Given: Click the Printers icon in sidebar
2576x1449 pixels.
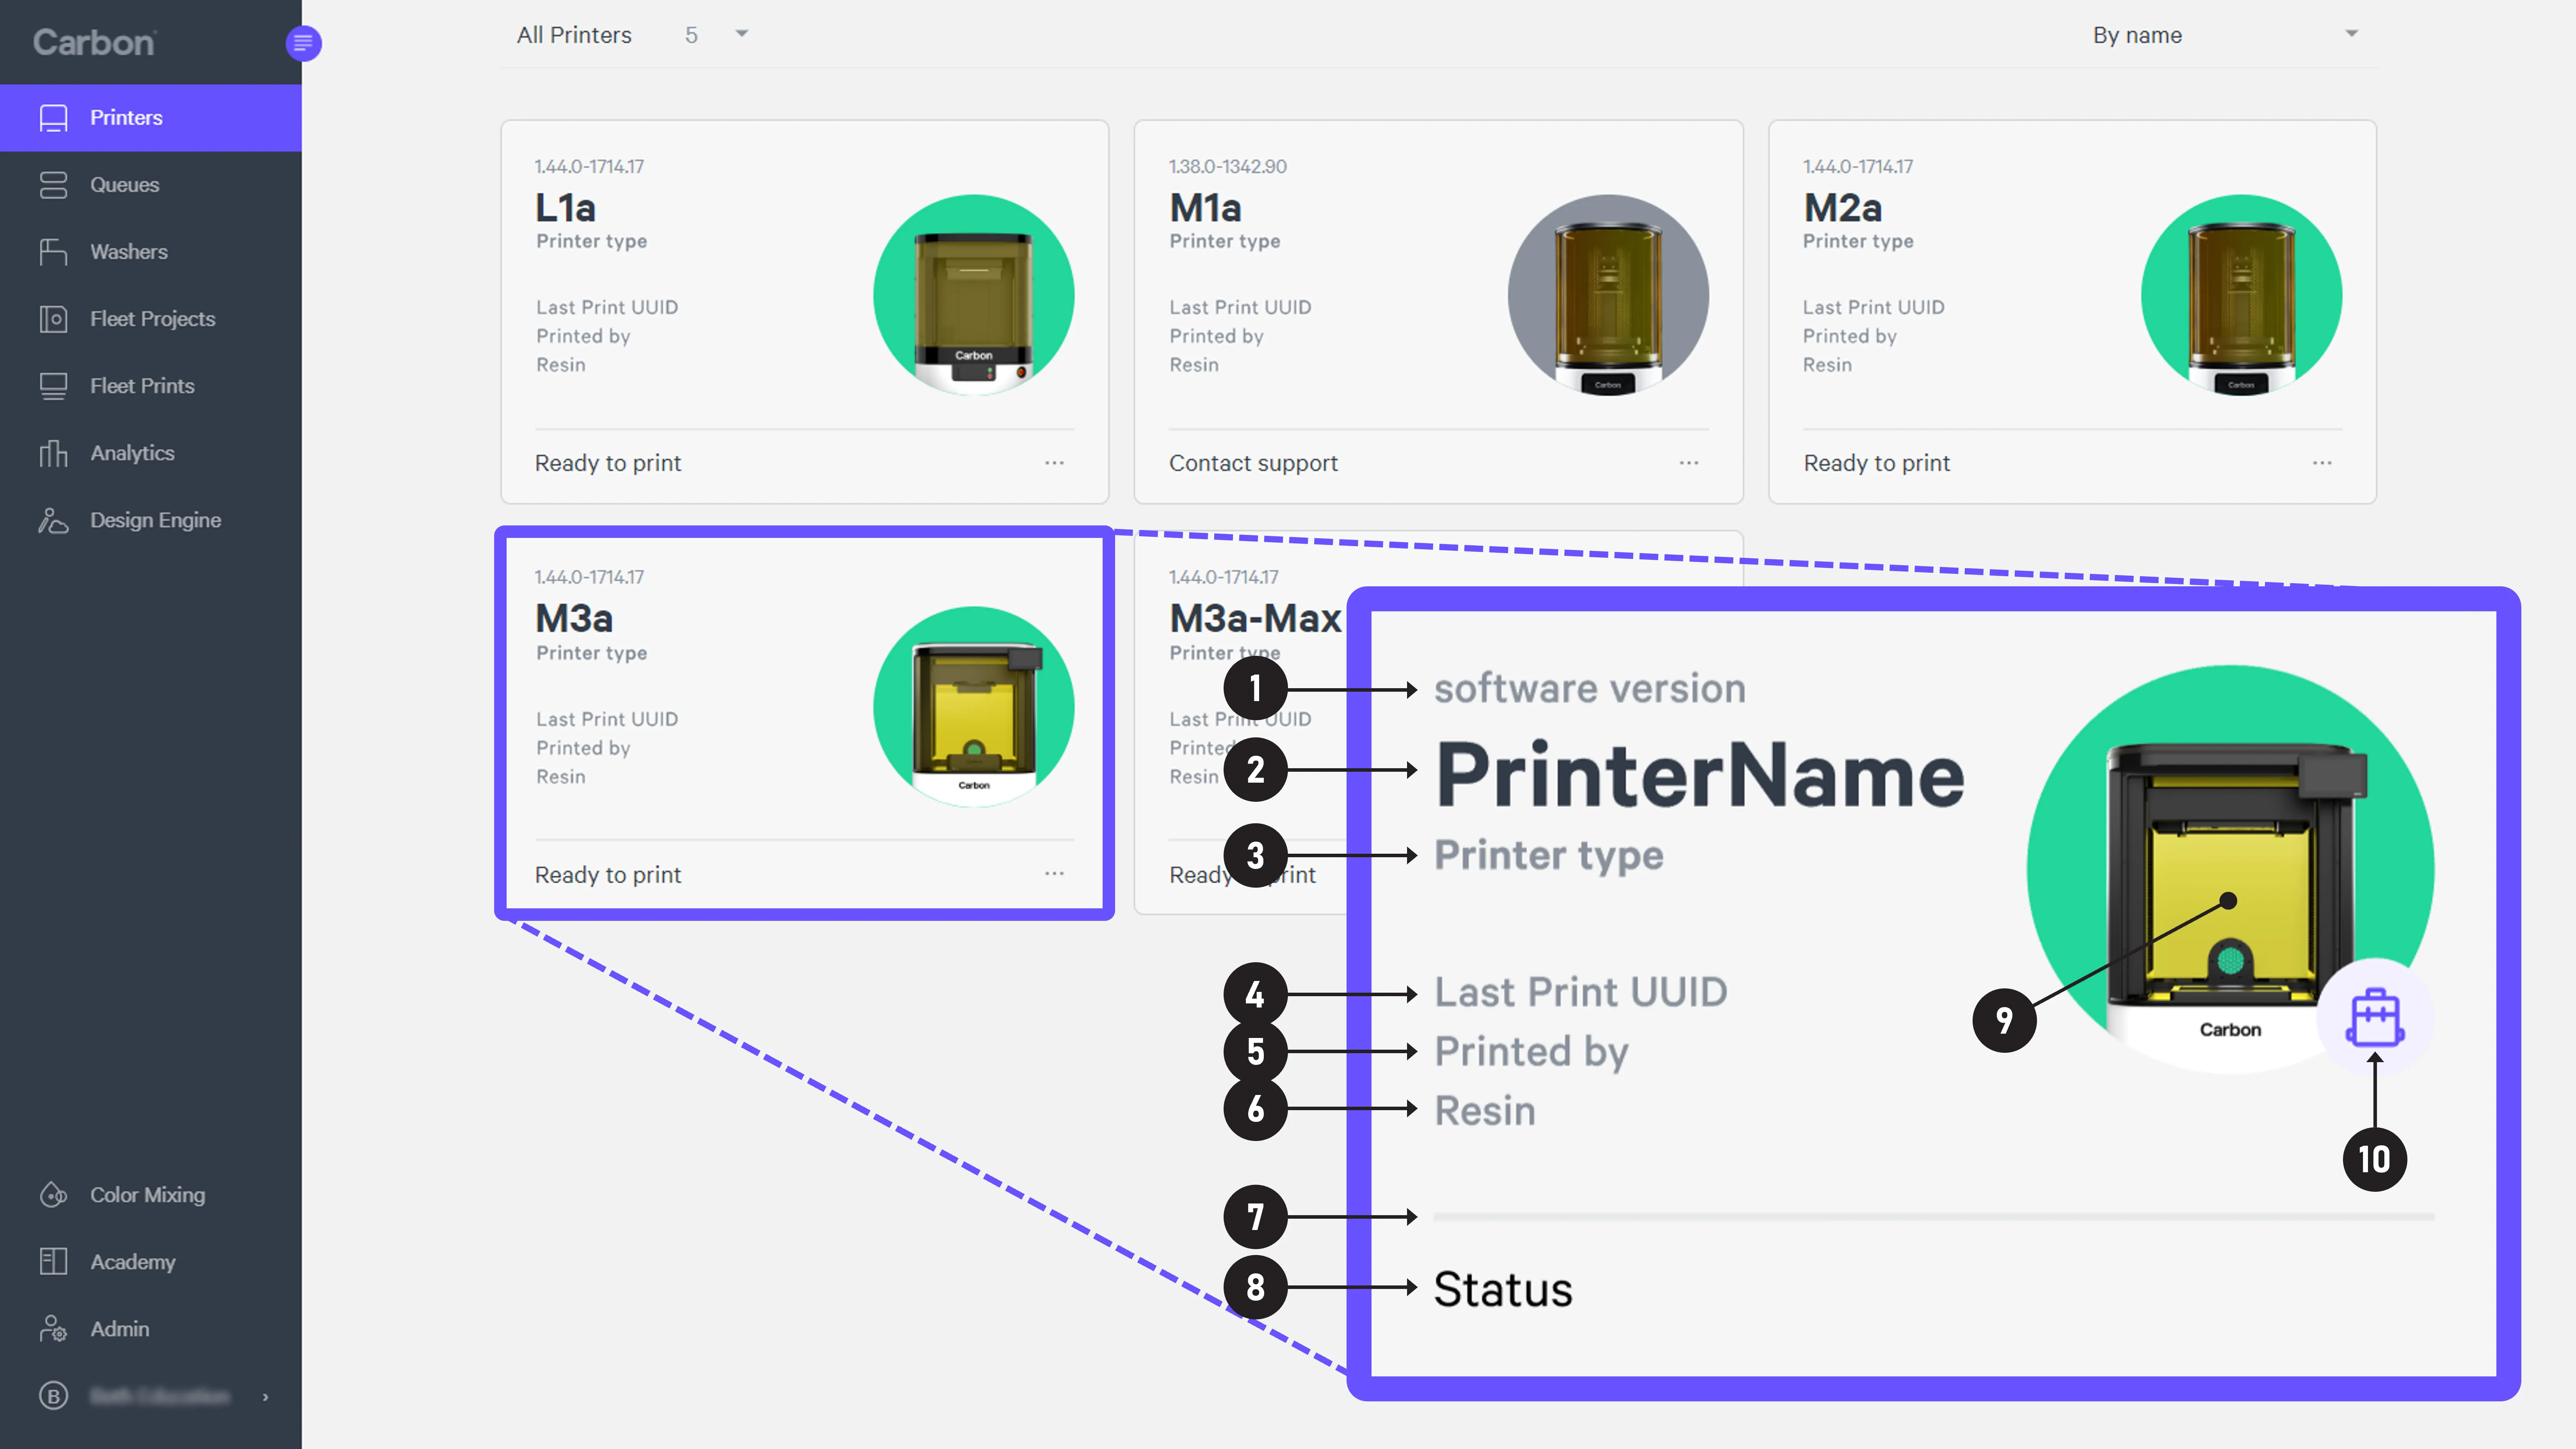Looking at the screenshot, I should click(x=53, y=118).
